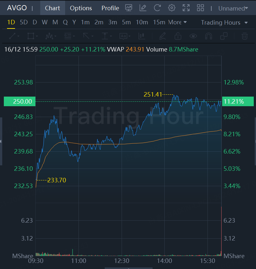This screenshot has height=269, width=256.
Task: Select the 3m interval
Action: [x=113, y=22]
